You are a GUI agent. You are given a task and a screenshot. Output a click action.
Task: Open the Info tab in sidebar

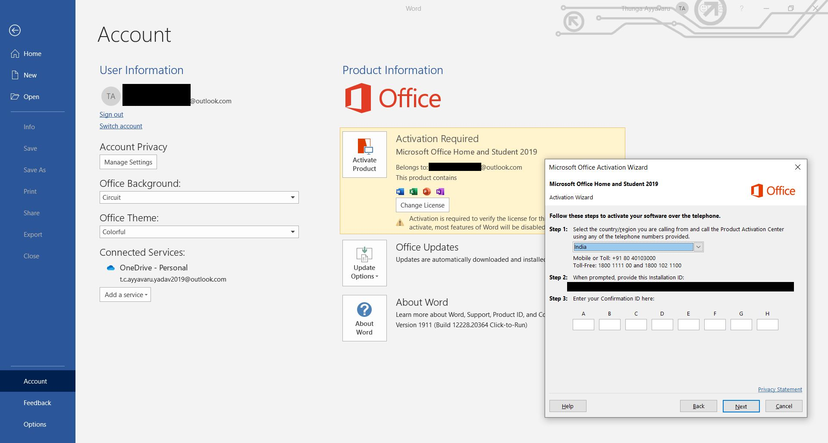click(29, 127)
